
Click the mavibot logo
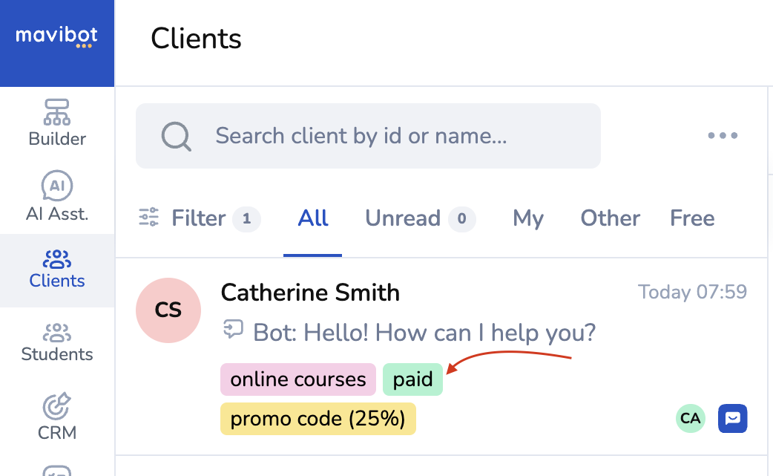57,37
